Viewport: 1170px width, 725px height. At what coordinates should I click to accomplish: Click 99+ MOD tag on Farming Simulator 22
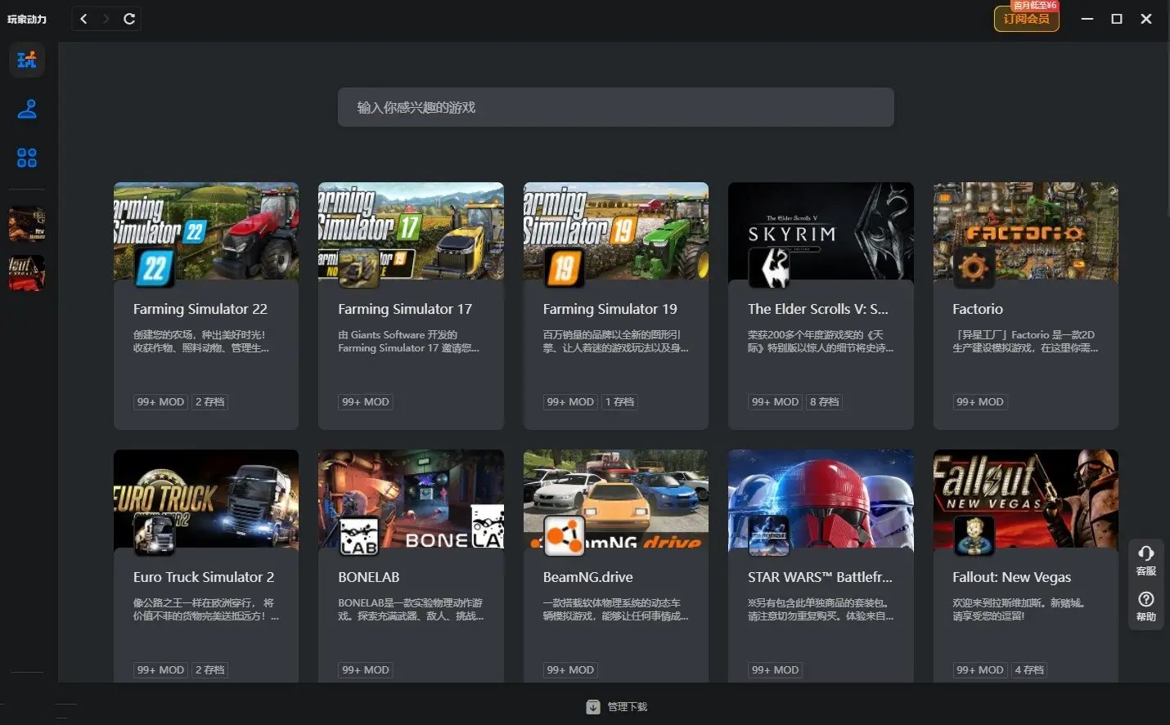tap(160, 401)
